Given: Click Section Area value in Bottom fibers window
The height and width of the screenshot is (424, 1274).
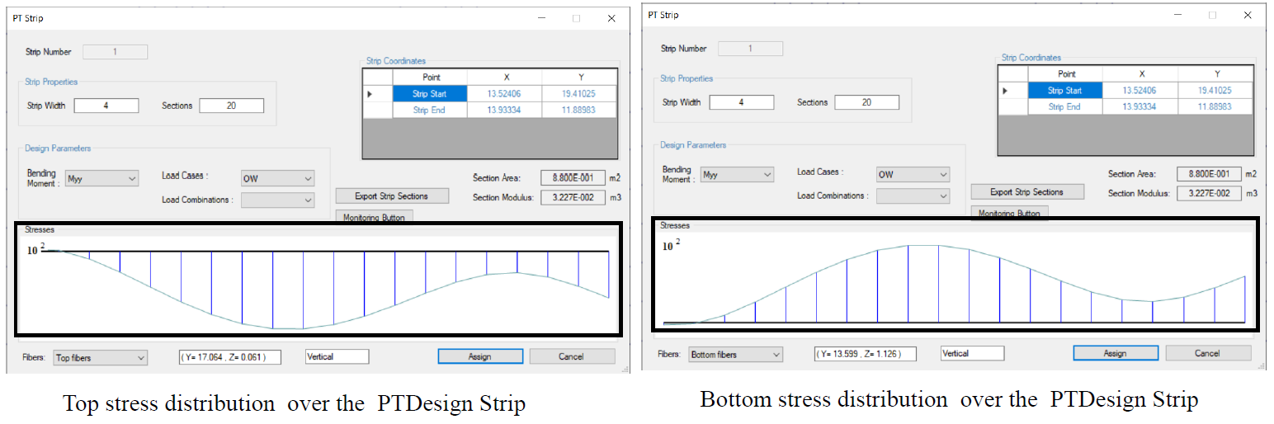Looking at the screenshot, I should 1202,174.
